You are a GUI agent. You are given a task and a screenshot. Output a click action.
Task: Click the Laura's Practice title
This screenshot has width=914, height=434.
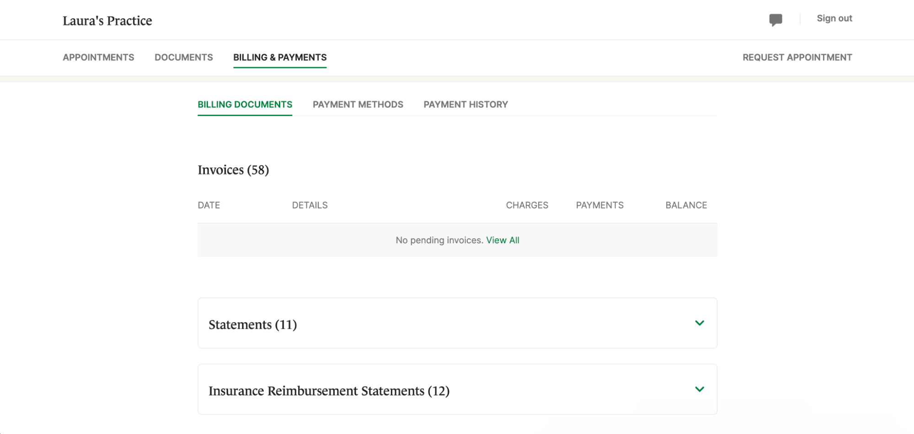pyautogui.click(x=107, y=21)
